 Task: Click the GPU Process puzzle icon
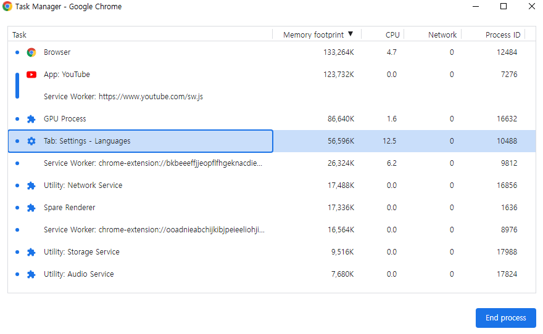click(x=31, y=119)
